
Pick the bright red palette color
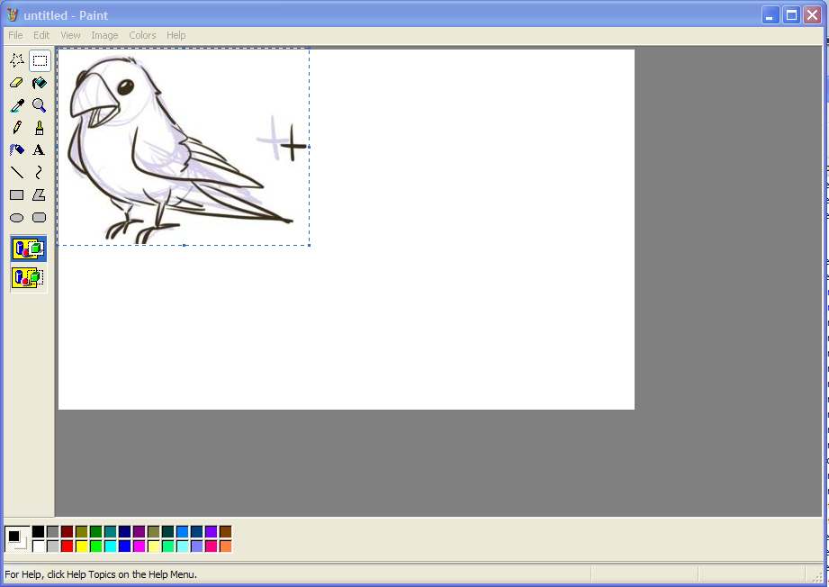click(68, 546)
